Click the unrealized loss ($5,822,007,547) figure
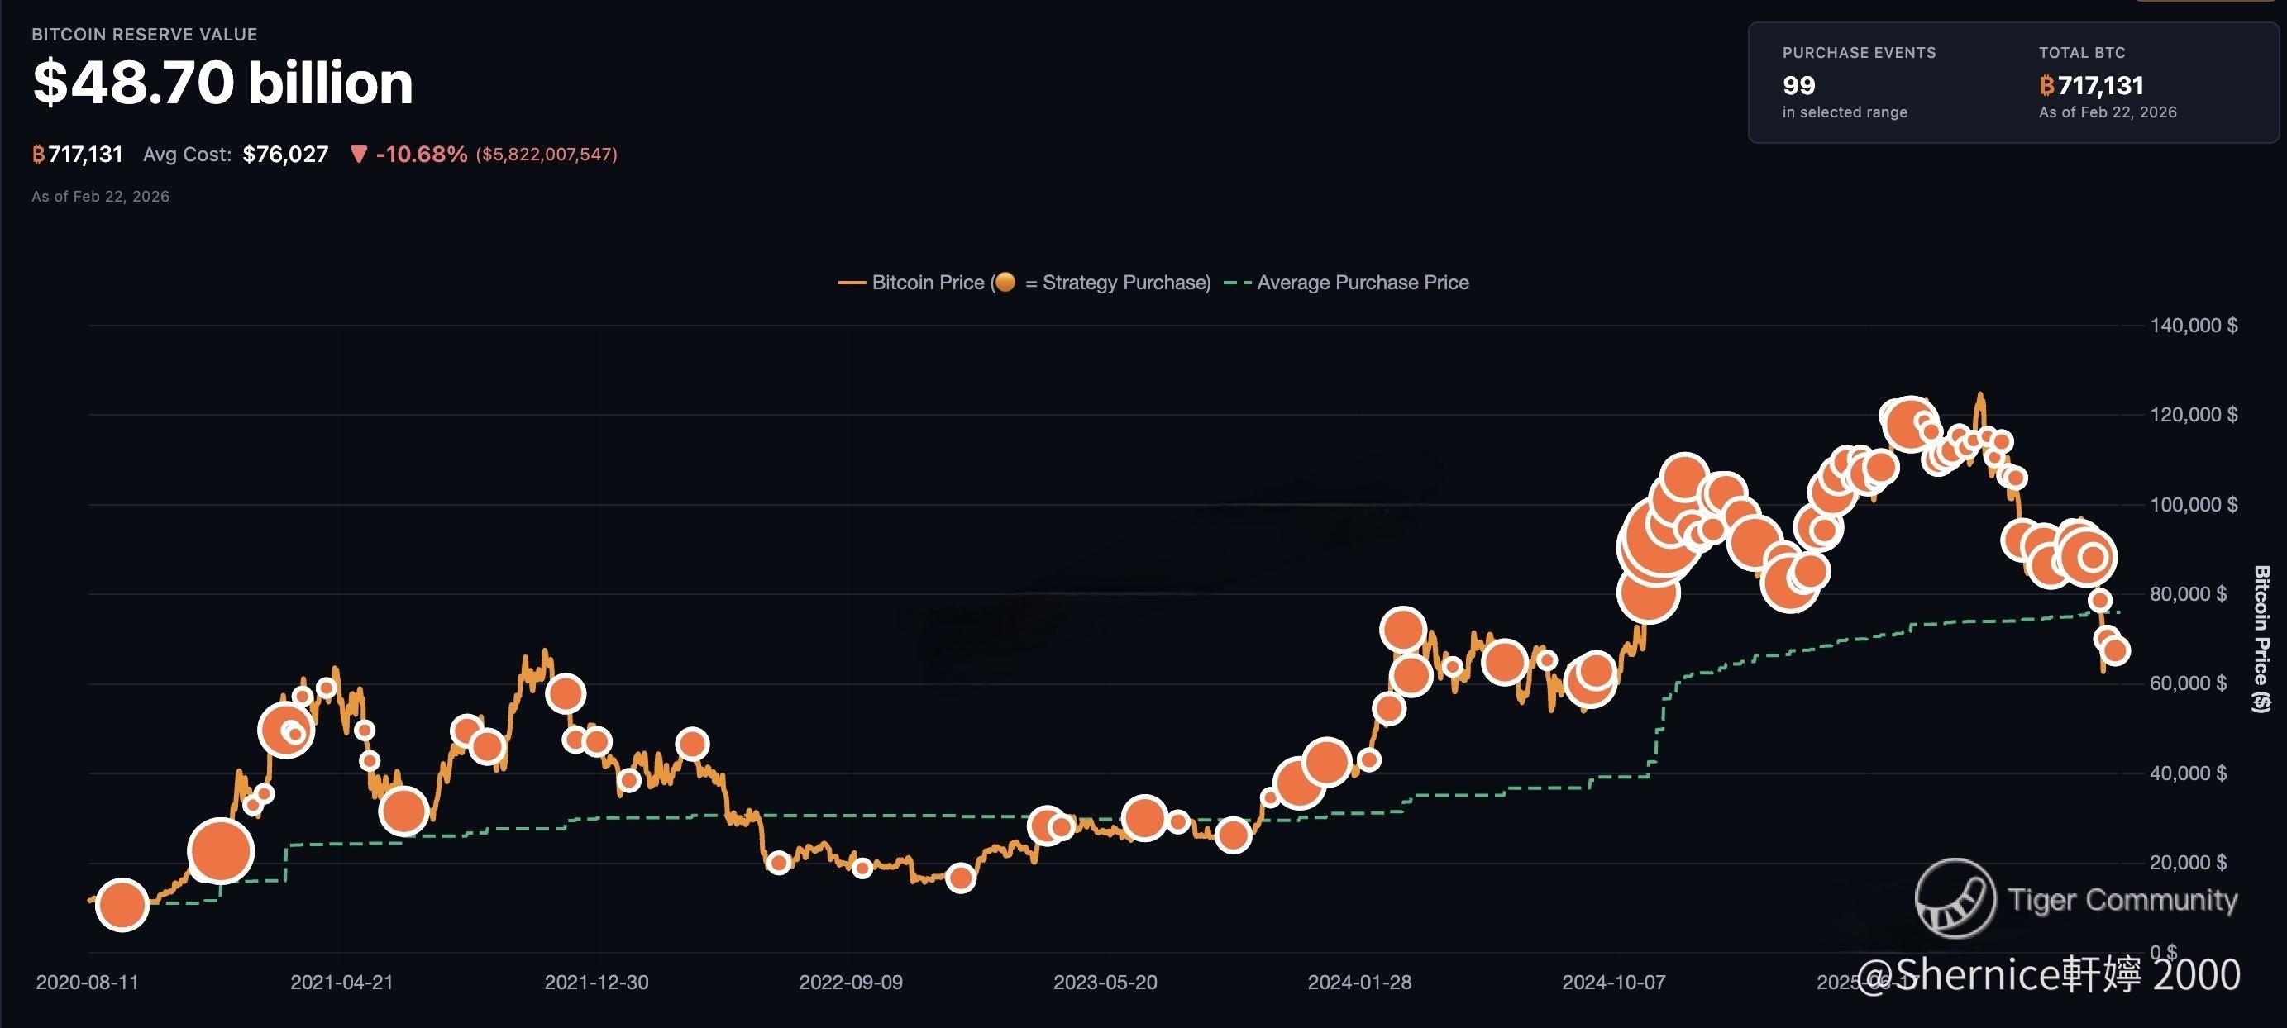This screenshot has height=1028, width=2287. pyautogui.click(x=546, y=155)
